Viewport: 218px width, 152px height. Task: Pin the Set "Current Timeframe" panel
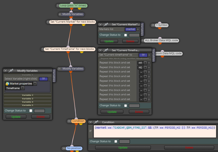(x=106, y=50)
